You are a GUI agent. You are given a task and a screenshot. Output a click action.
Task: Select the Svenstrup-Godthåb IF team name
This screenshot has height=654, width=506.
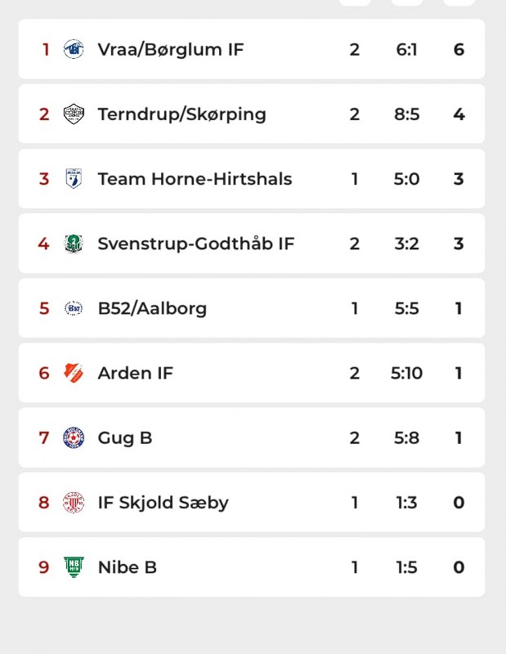[x=195, y=244]
